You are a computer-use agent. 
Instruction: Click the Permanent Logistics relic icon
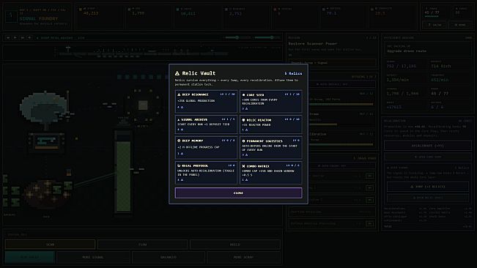pyautogui.click(x=243, y=141)
